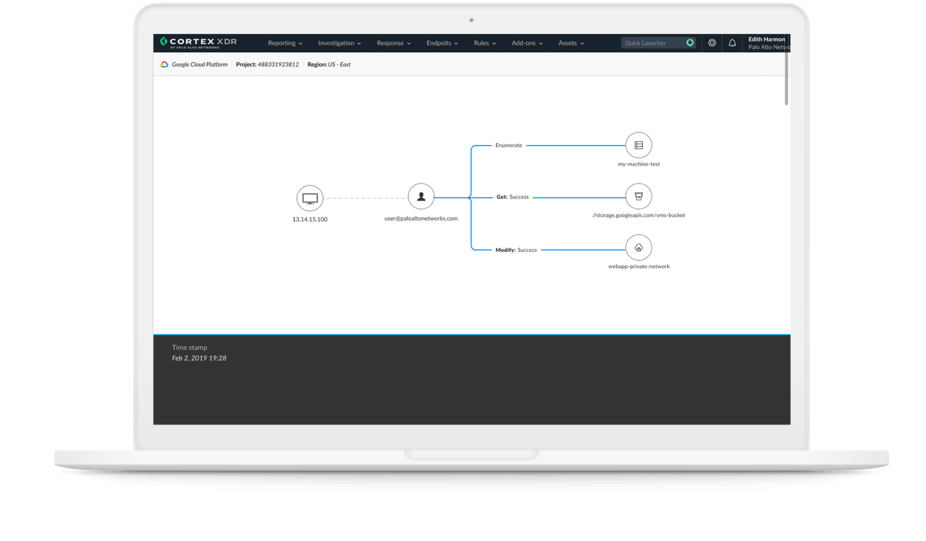Click into the Quick Launcher search field
The height and width of the screenshot is (541, 926).
point(654,43)
